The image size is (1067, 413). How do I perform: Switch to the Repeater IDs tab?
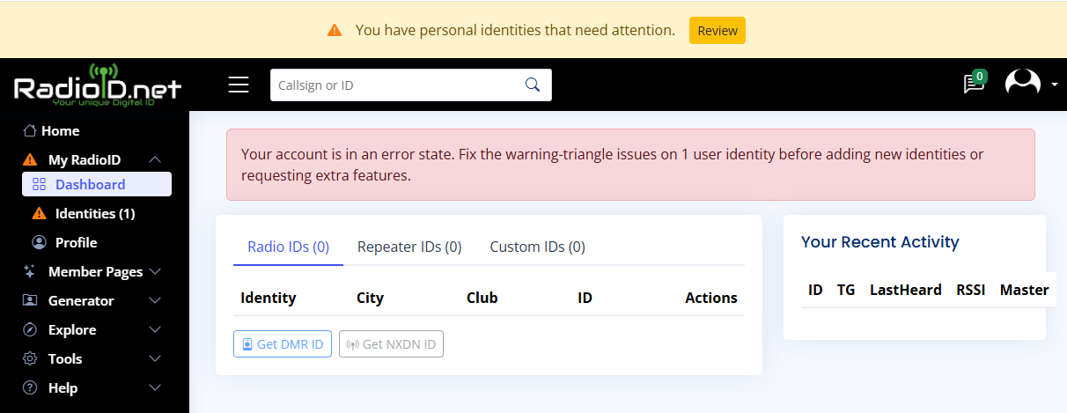(409, 247)
